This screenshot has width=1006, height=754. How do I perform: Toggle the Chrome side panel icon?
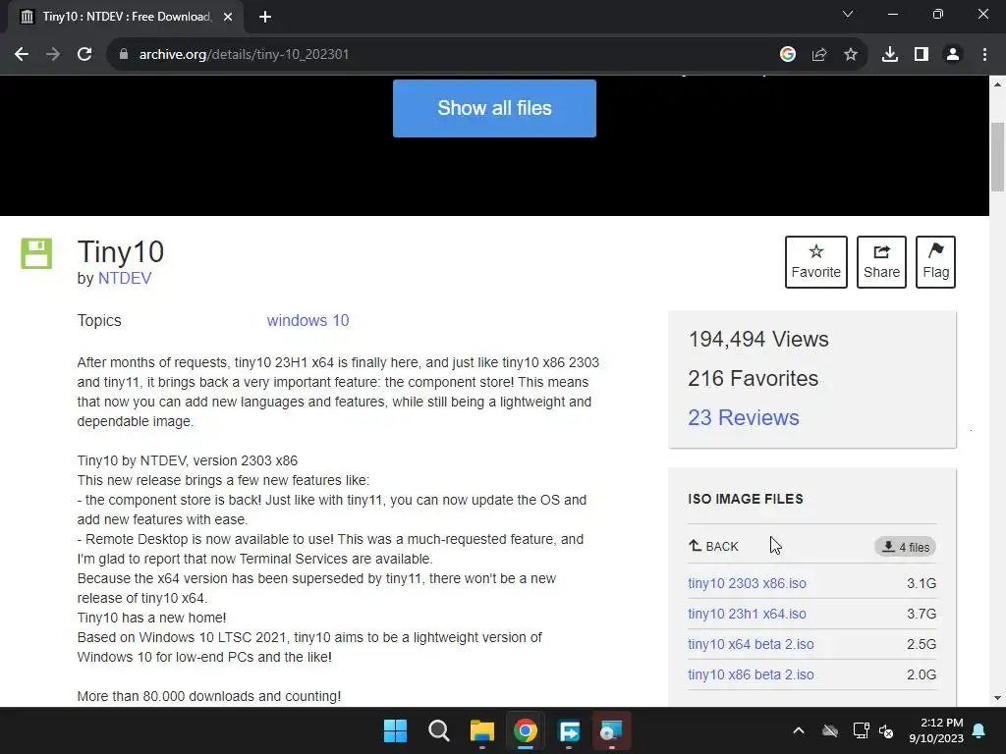(922, 55)
